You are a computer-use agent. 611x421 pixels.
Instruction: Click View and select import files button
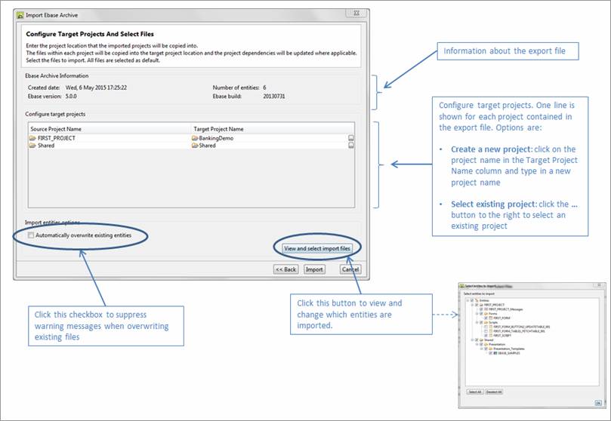pyautogui.click(x=317, y=248)
